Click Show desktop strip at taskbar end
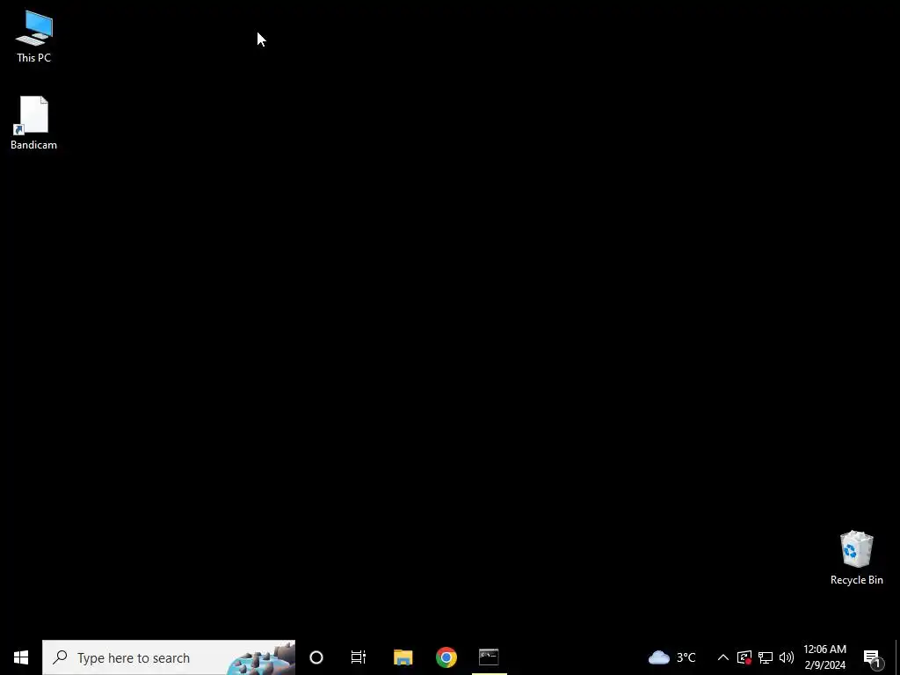 [897, 657]
